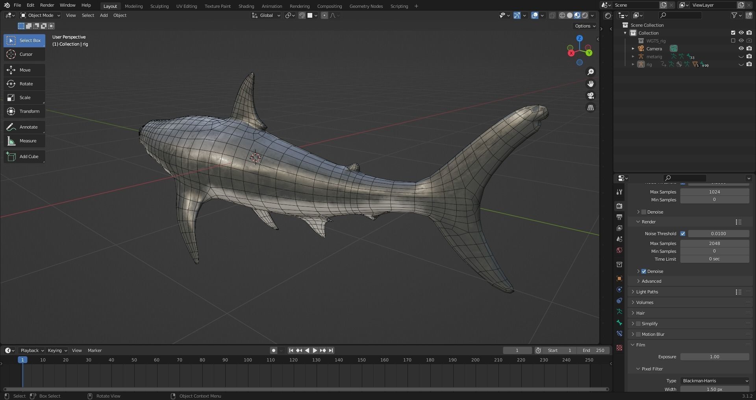The height and width of the screenshot is (400, 756).
Task: Open the View Layer properties tab
Action: pyautogui.click(x=619, y=228)
